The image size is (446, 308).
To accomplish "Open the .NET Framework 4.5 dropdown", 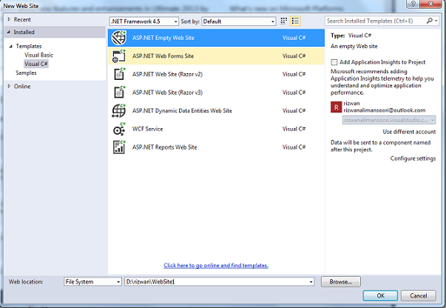I will pos(144,21).
